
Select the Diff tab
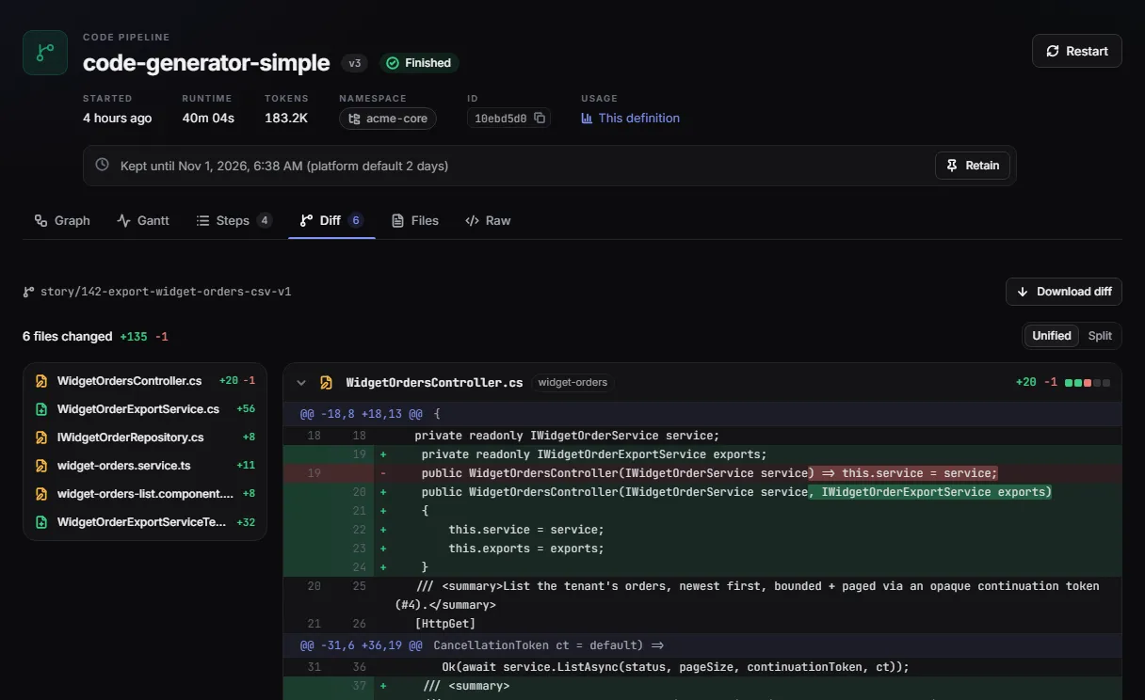pyautogui.click(x=331, y=220)
